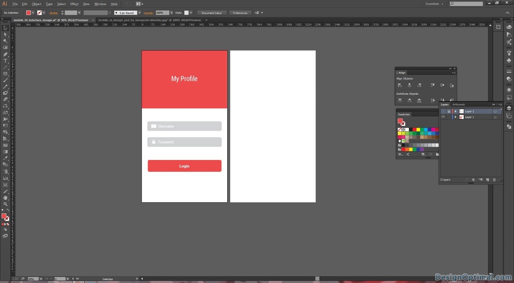The width and height of the screenshot is (514, 283).
Task: Open Layers panel from right dock icon
Action: 509,108
